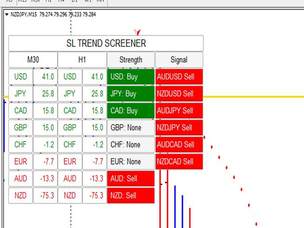Viewport: 304px width, 228px height.
Task: Open the NZDJPY Sell signal
Action: (x=179, y=128)
